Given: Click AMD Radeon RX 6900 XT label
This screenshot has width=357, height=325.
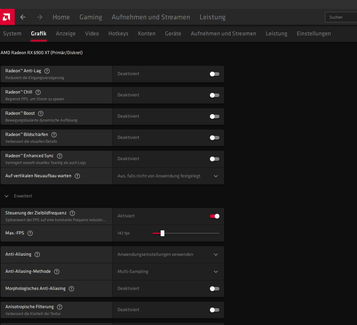Looking at the screenshot, I should pyautogui.click(x=42, y=53).
